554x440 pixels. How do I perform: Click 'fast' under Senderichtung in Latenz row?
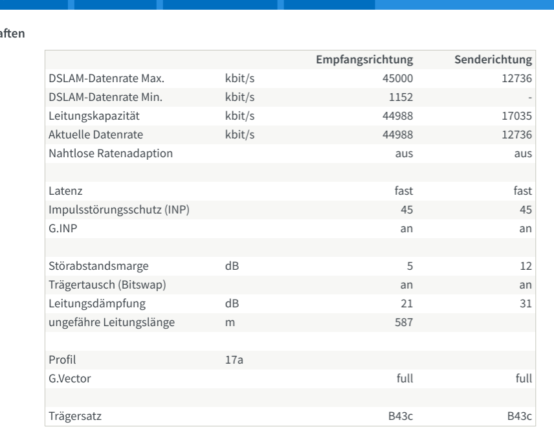[x=522, y=191]
